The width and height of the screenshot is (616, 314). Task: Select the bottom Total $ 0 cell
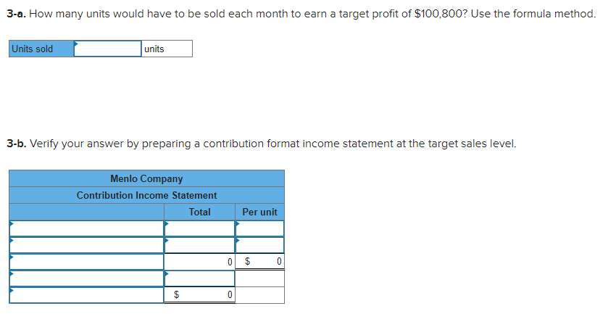(x=199, y=294)
